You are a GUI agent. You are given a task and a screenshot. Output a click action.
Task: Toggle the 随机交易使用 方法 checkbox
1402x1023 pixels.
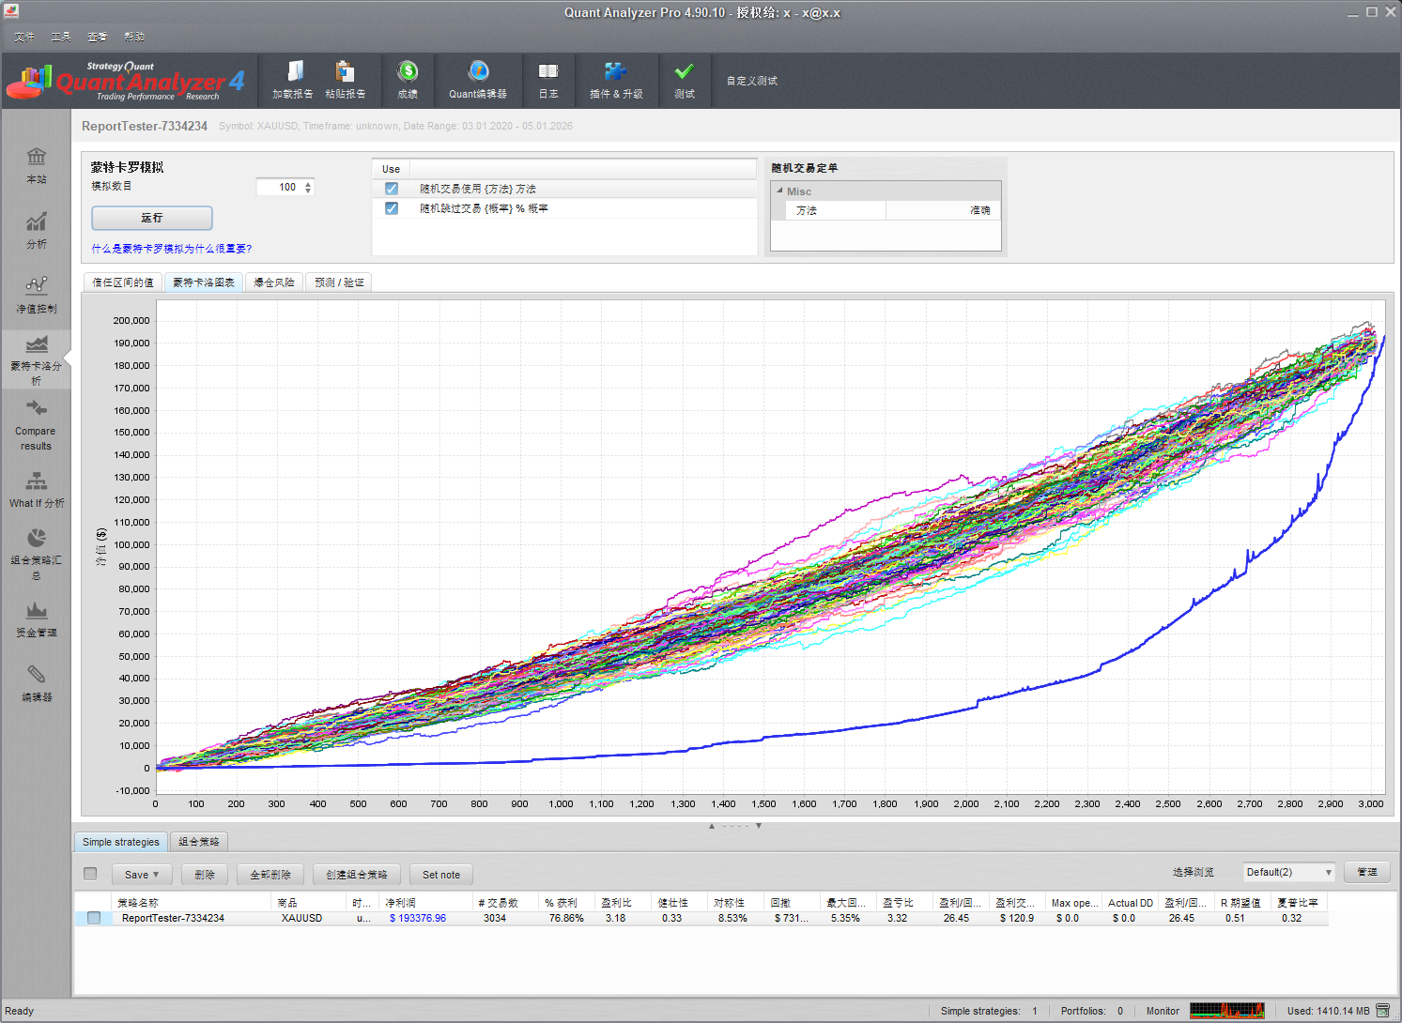(392, 189)
